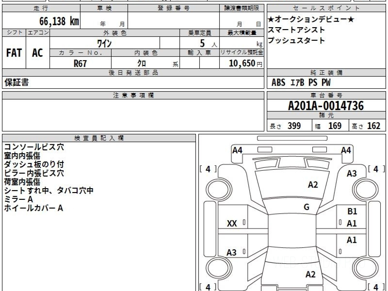Select the コンソールビス穴 note
The image size is (388, 291).
click(34, 147)
